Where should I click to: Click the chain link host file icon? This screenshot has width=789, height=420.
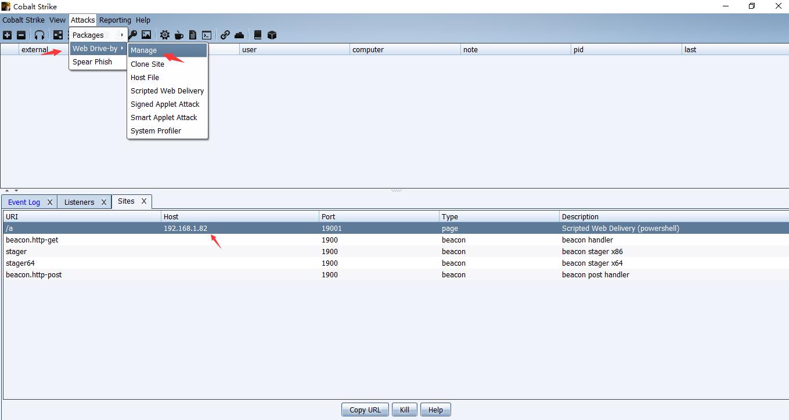[x=225, y=35]
